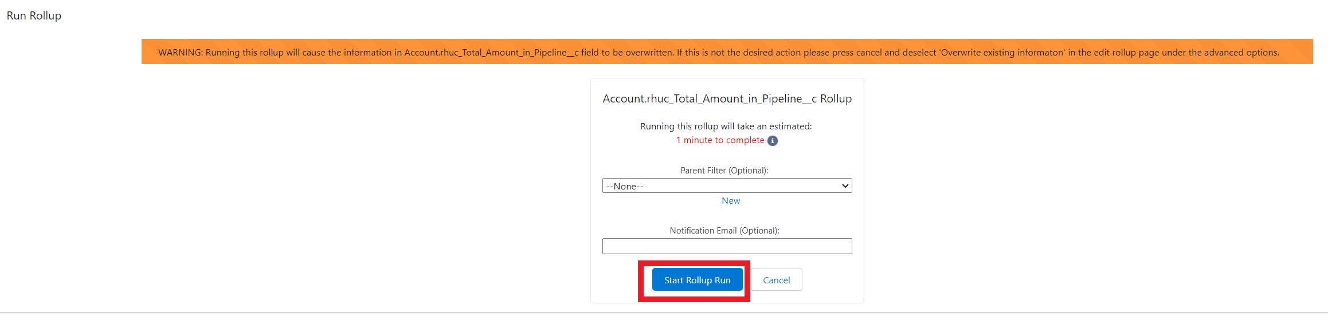Expand the Parent Filter chevron arrow
This screenshot has height=336, width=1328.
845,185
